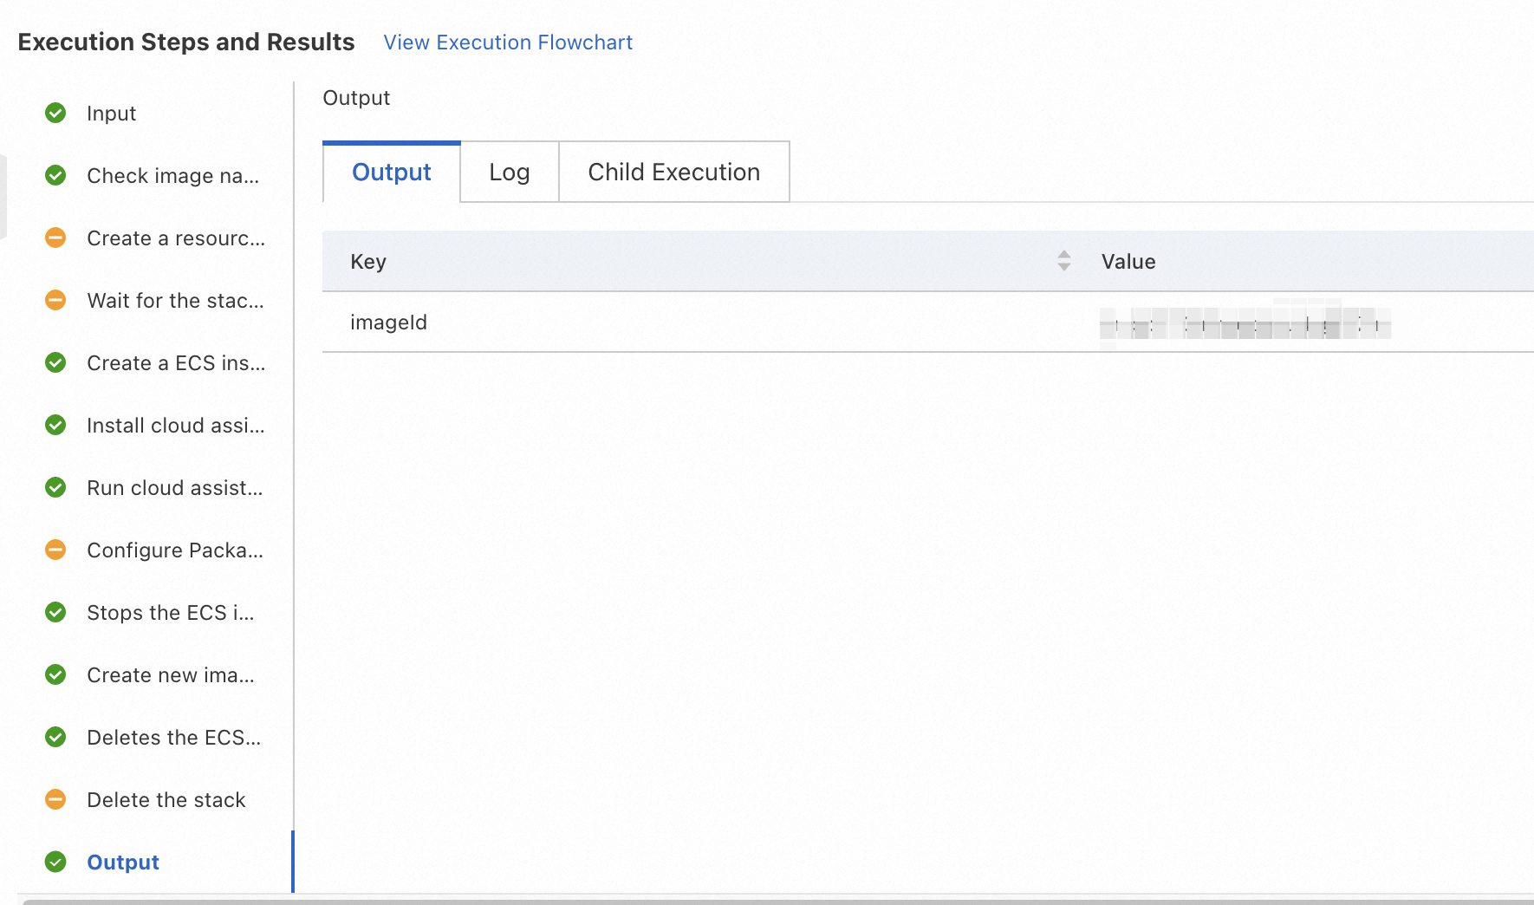Click the orange status icon next to Delete the stack
The image size is (1534, 905).
coord(55,800)
